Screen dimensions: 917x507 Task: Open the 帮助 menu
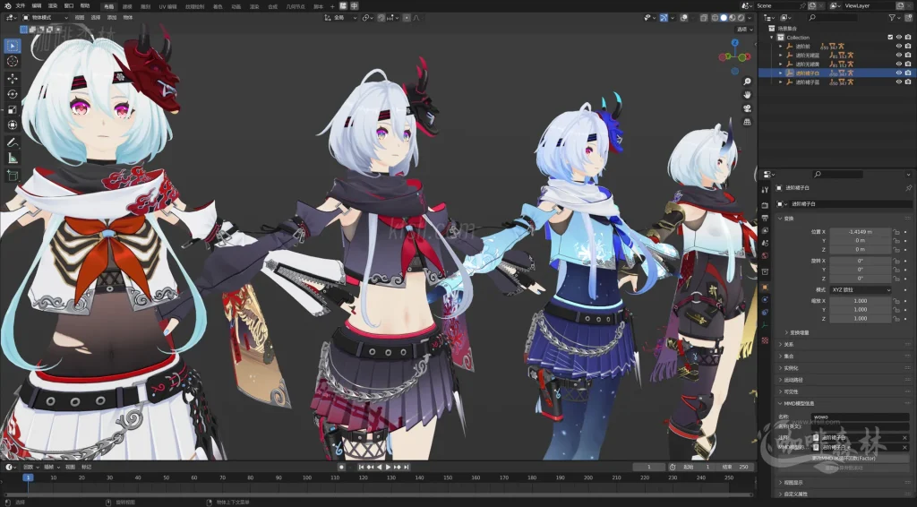[x=85, y=6]
